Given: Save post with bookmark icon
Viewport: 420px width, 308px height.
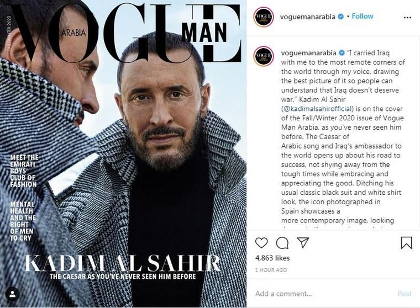Looking at the screenshot, I should pyautogui.click(x=406, y=242).
